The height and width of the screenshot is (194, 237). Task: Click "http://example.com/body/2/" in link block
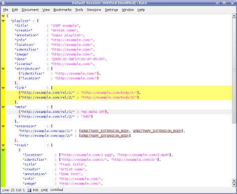point(109,97)
